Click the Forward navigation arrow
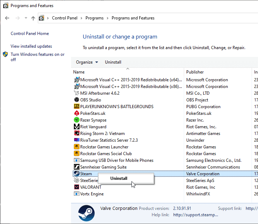This screenshot has width=258, height=224. point(17,18)
